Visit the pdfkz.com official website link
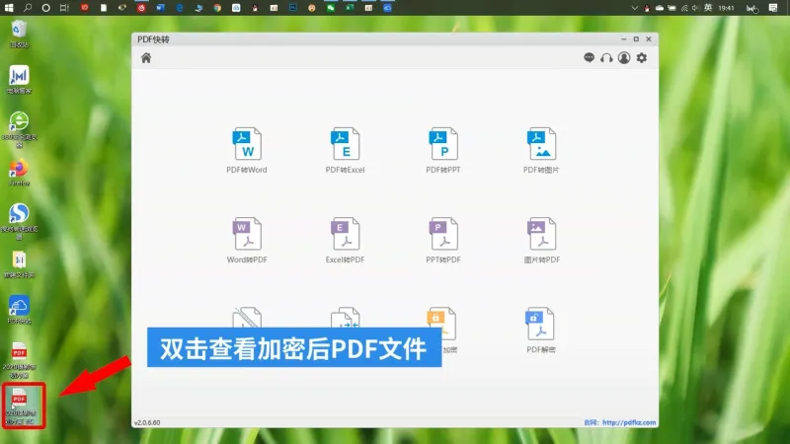The image size is (790, 444). click(629, 422)
